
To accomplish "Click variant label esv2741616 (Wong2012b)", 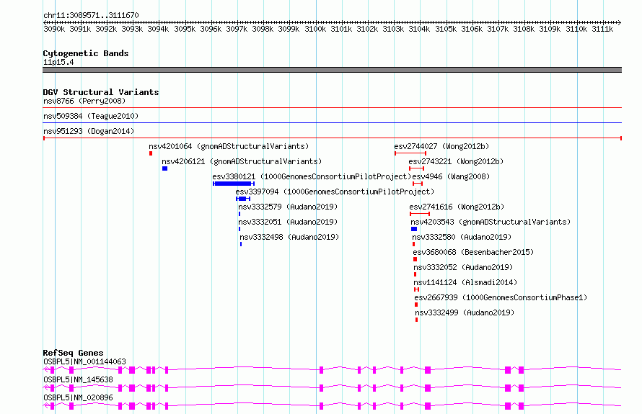I will [457, 207].
